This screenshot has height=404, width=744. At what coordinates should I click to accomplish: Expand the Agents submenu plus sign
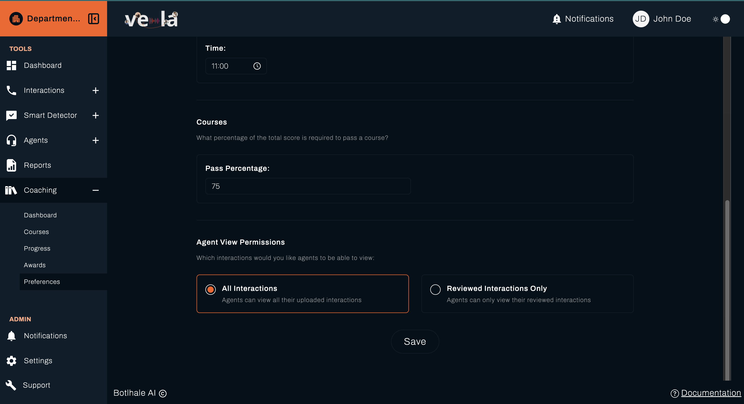96,140
